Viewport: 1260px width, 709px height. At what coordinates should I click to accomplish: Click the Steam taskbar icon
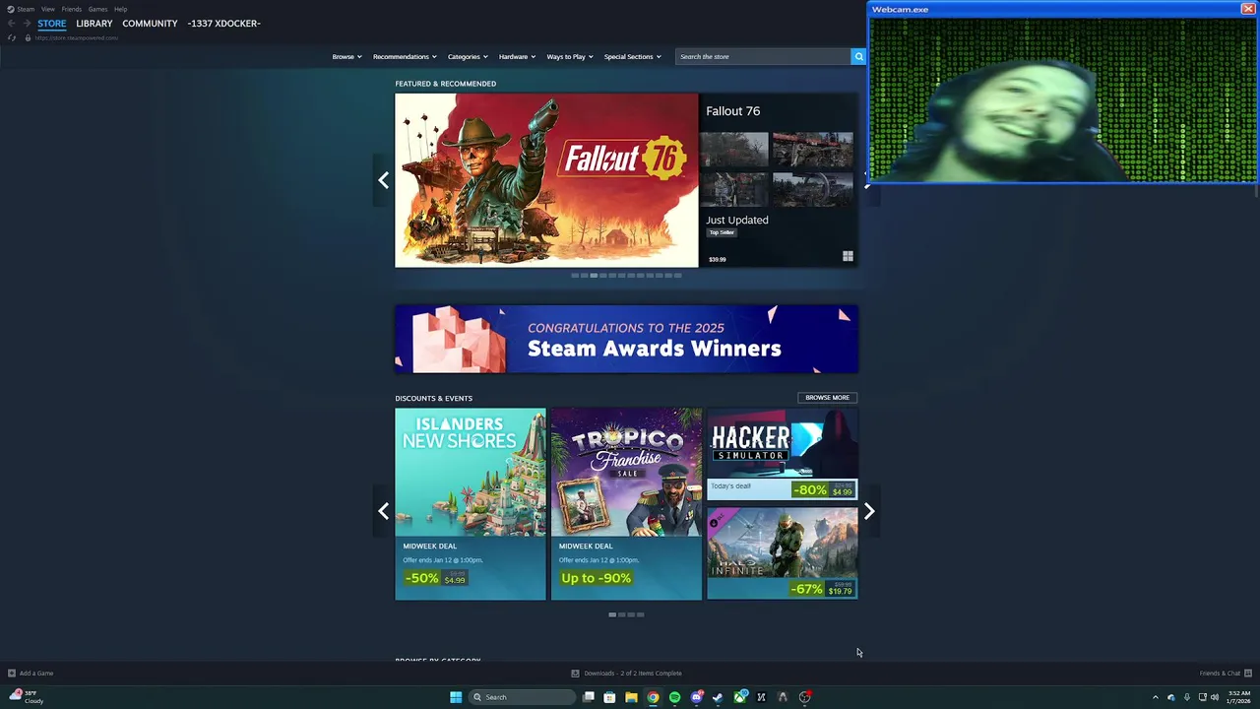click(718, 697)
